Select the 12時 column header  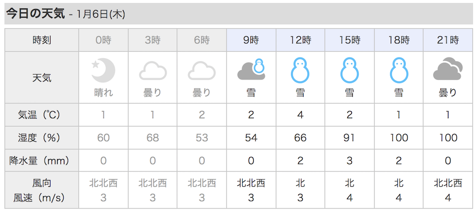click(300, 40)
